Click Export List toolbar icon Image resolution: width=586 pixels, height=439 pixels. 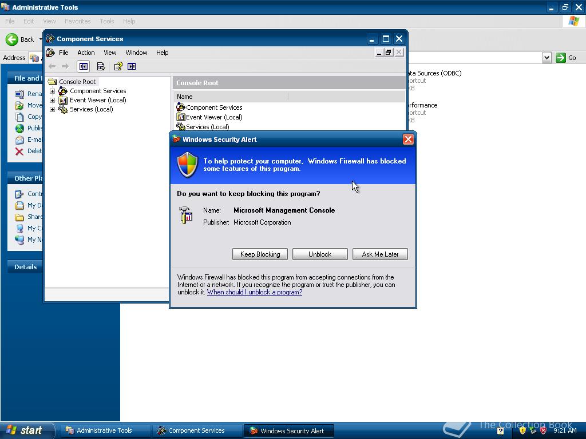point(101,66)
